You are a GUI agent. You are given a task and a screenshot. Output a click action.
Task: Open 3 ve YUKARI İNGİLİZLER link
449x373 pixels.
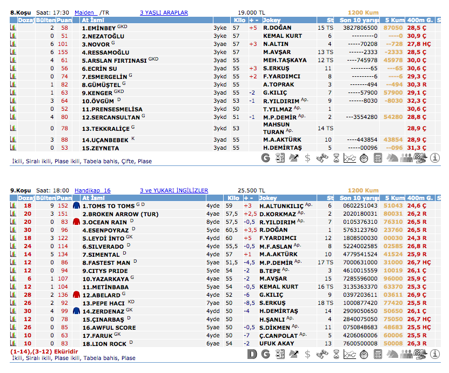coord(173,190)
